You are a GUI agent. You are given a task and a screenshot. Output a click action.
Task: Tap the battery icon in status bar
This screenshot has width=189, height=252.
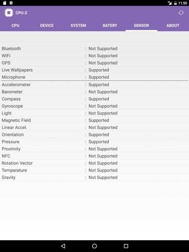(x=175, y=3)
